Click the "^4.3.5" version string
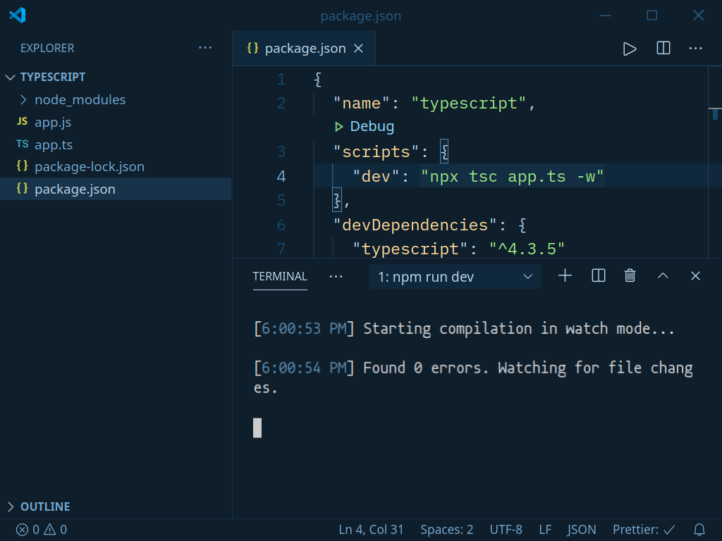The image size is (722, 541). [527, 249]
